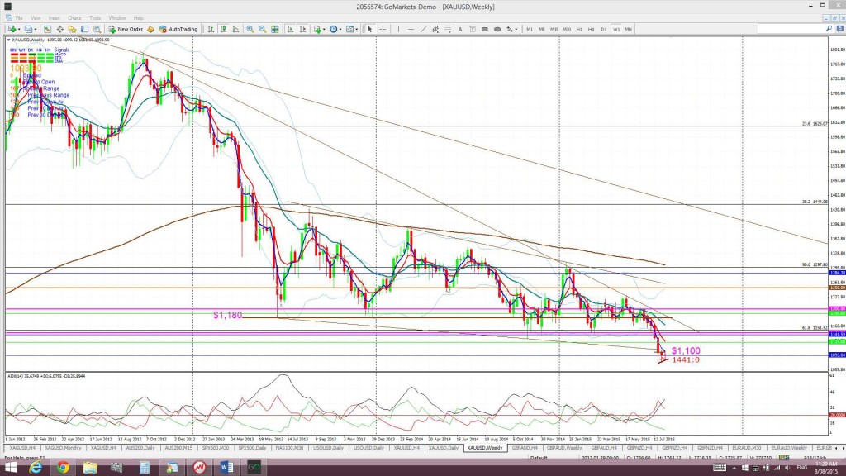
Task: Toggle chart Auto Scroll
Action: (x=290, y=29)
